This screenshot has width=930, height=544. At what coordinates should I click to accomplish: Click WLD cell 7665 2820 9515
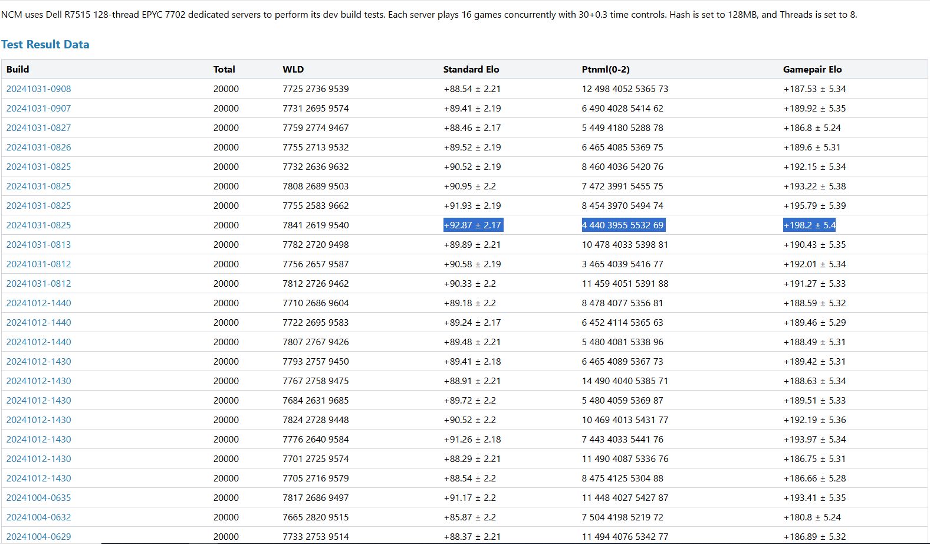[316, 517]
